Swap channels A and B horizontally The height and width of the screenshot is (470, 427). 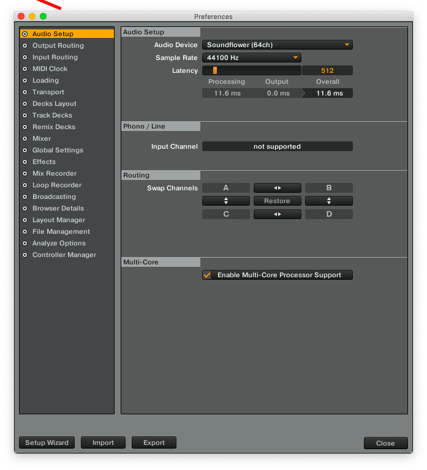[278, 188]
